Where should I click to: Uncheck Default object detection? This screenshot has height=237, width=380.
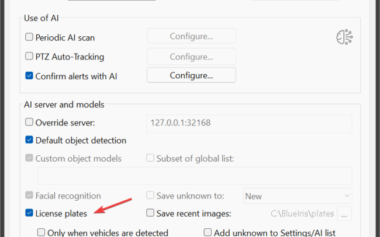[x=29, y=140]
